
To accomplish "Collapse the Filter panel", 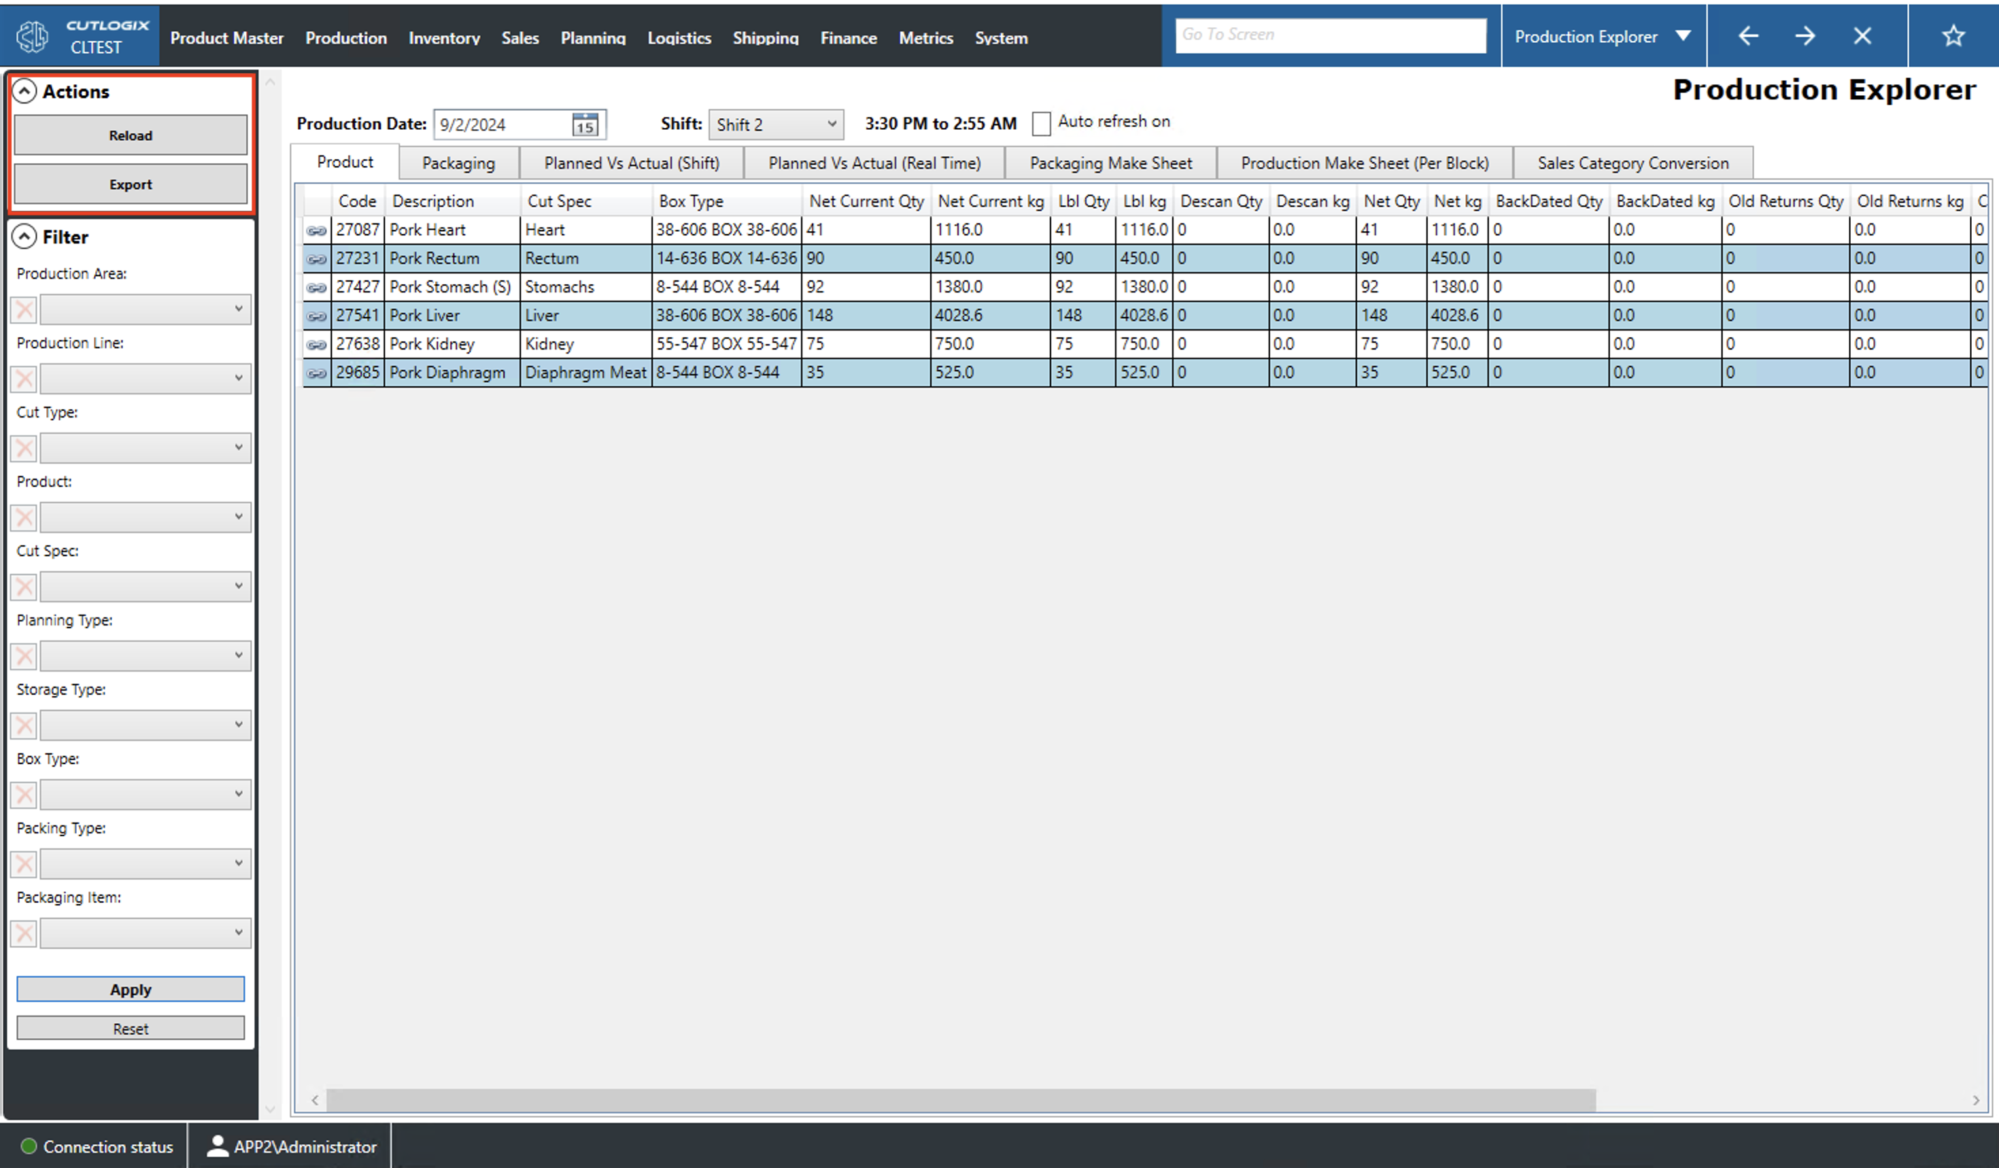I will tap(26, 235).
